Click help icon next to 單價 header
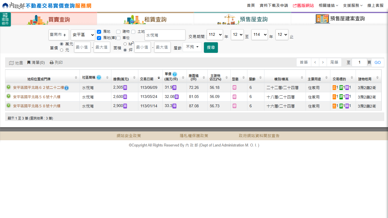388x218 pixels. (x=175, y=74)
